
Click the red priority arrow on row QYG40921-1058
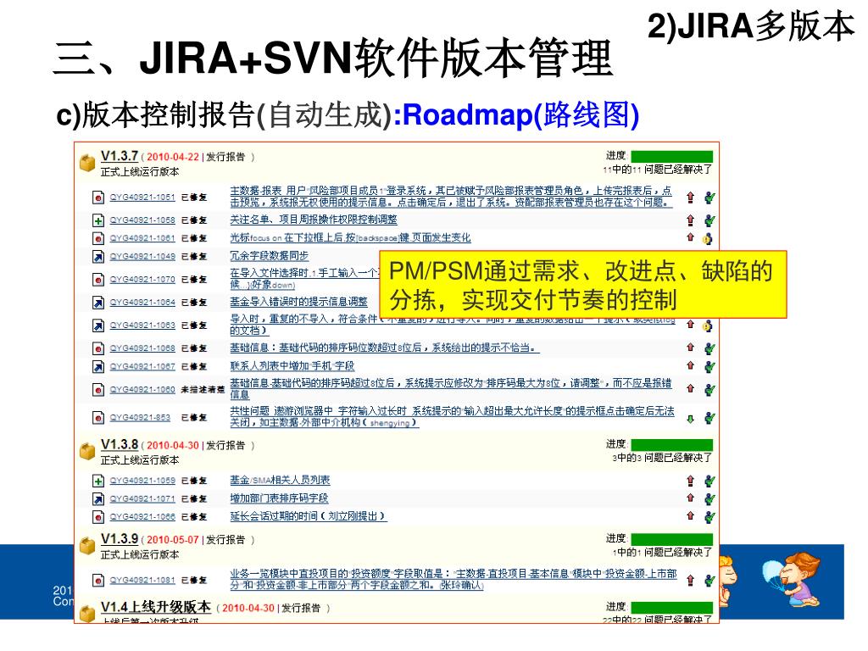[690, 220]
